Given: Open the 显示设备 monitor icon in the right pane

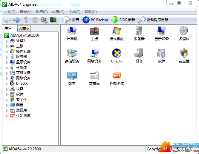Looking at the screenshot, I should pyautogui.click(x=161, y=31).
